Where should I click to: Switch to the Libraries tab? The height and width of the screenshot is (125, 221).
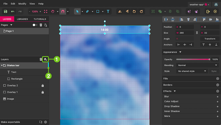(x=22, y=19)
